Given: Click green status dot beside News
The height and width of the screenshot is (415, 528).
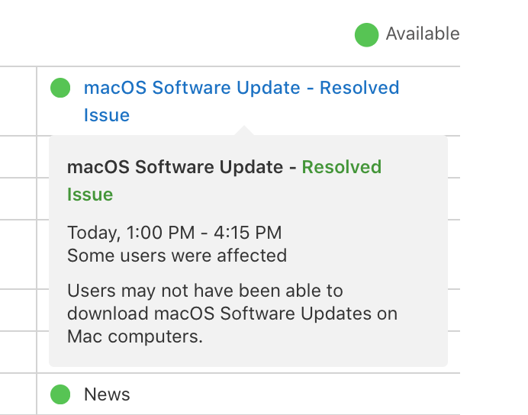Looking at the screenshot, I should (60, 394).
